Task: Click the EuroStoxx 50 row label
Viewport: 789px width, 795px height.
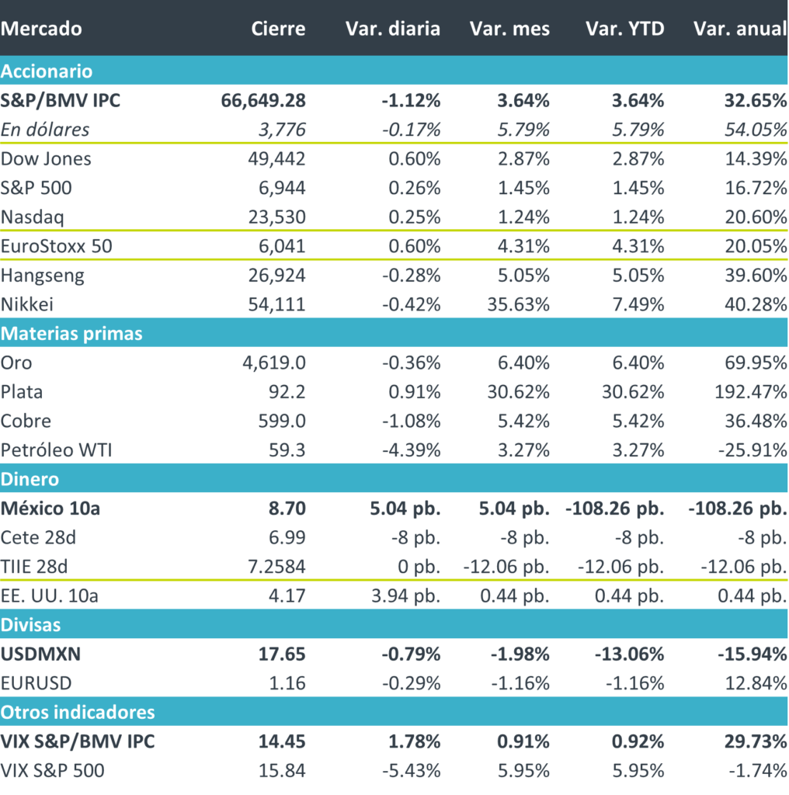Action: click(58, 246)
